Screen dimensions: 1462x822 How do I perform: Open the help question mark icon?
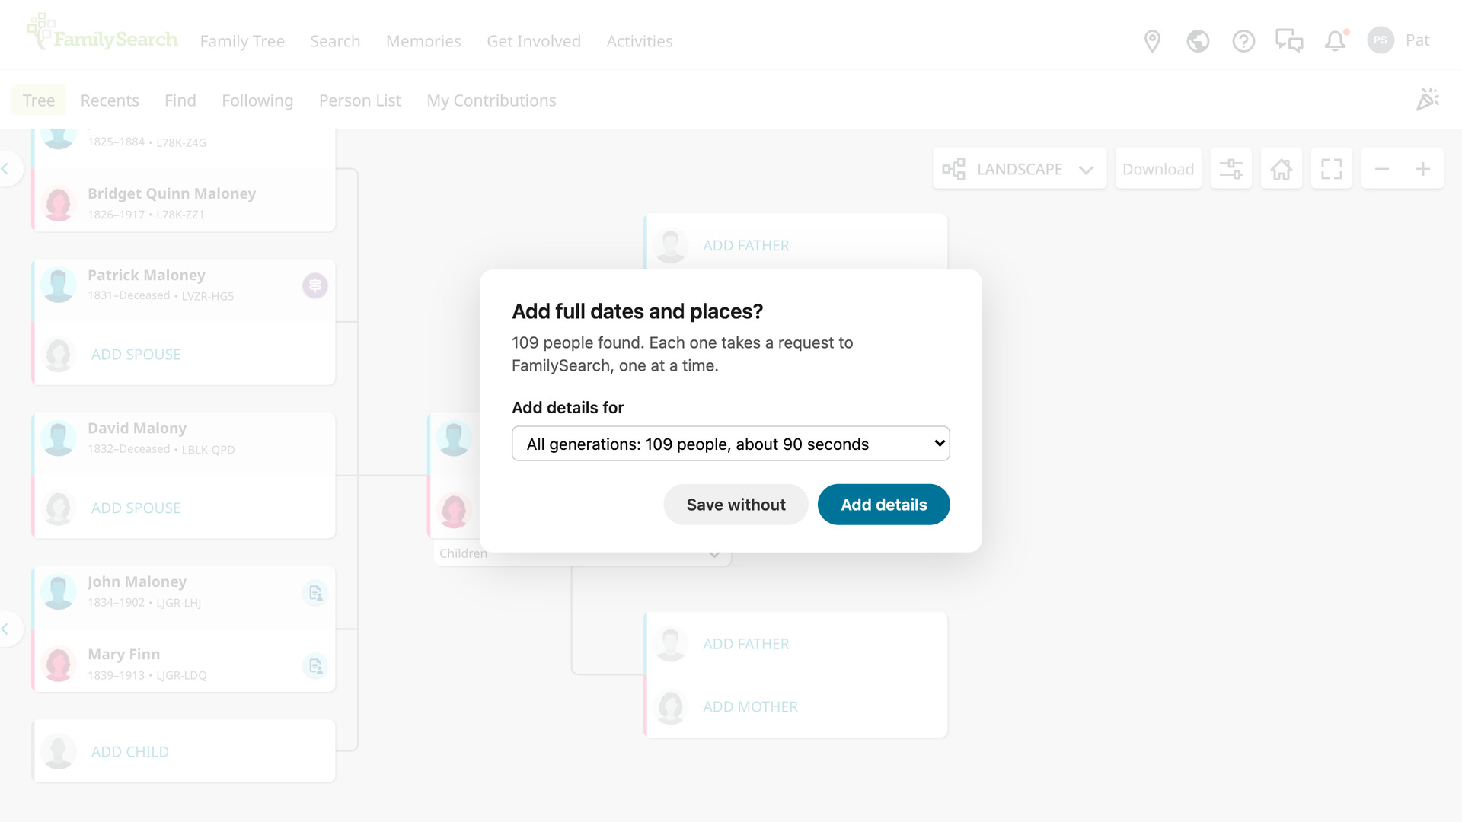1243,41
